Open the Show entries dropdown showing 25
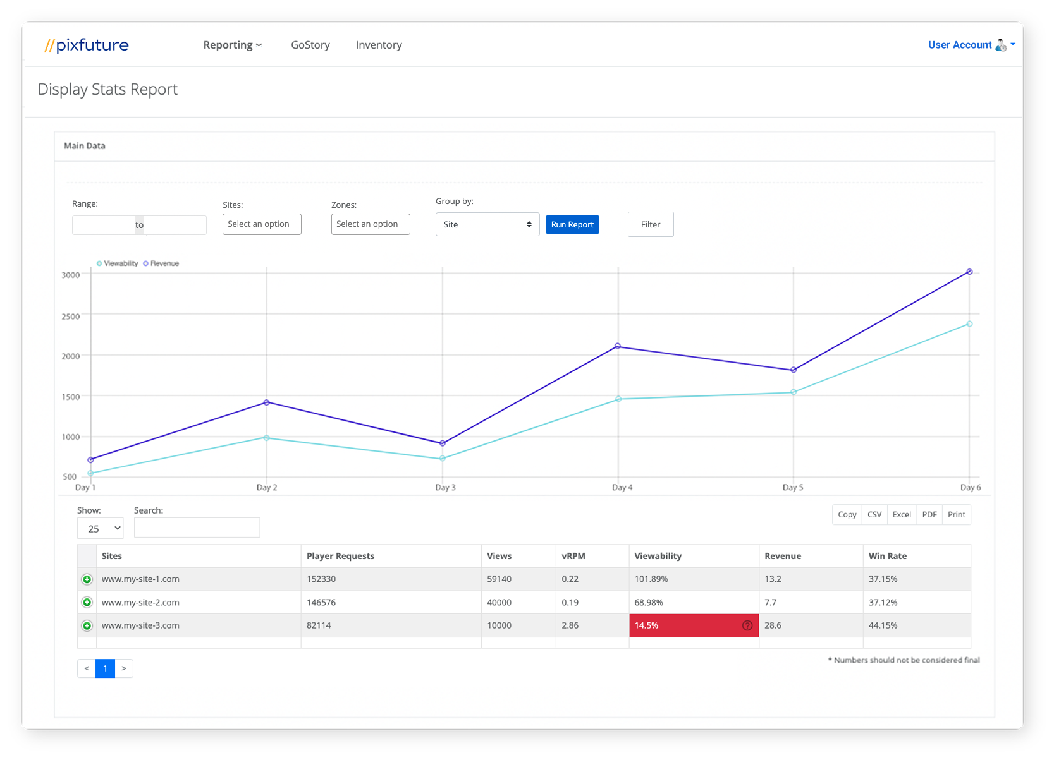This screenshot has height=760, width=1054. tap(100, 528)
